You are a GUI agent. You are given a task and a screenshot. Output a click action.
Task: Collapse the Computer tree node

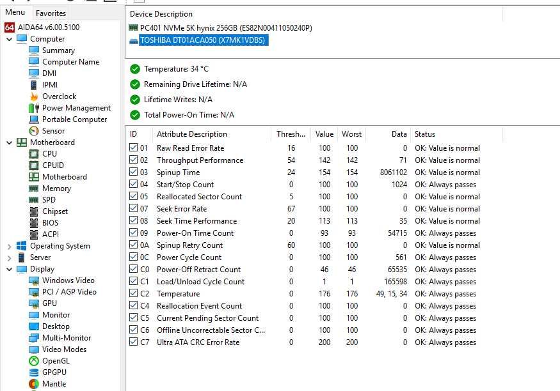[x=10, y=39]
